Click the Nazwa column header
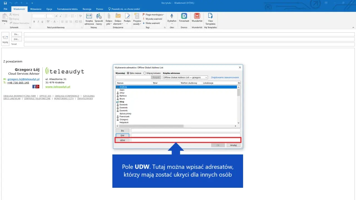 pos(134,83)
